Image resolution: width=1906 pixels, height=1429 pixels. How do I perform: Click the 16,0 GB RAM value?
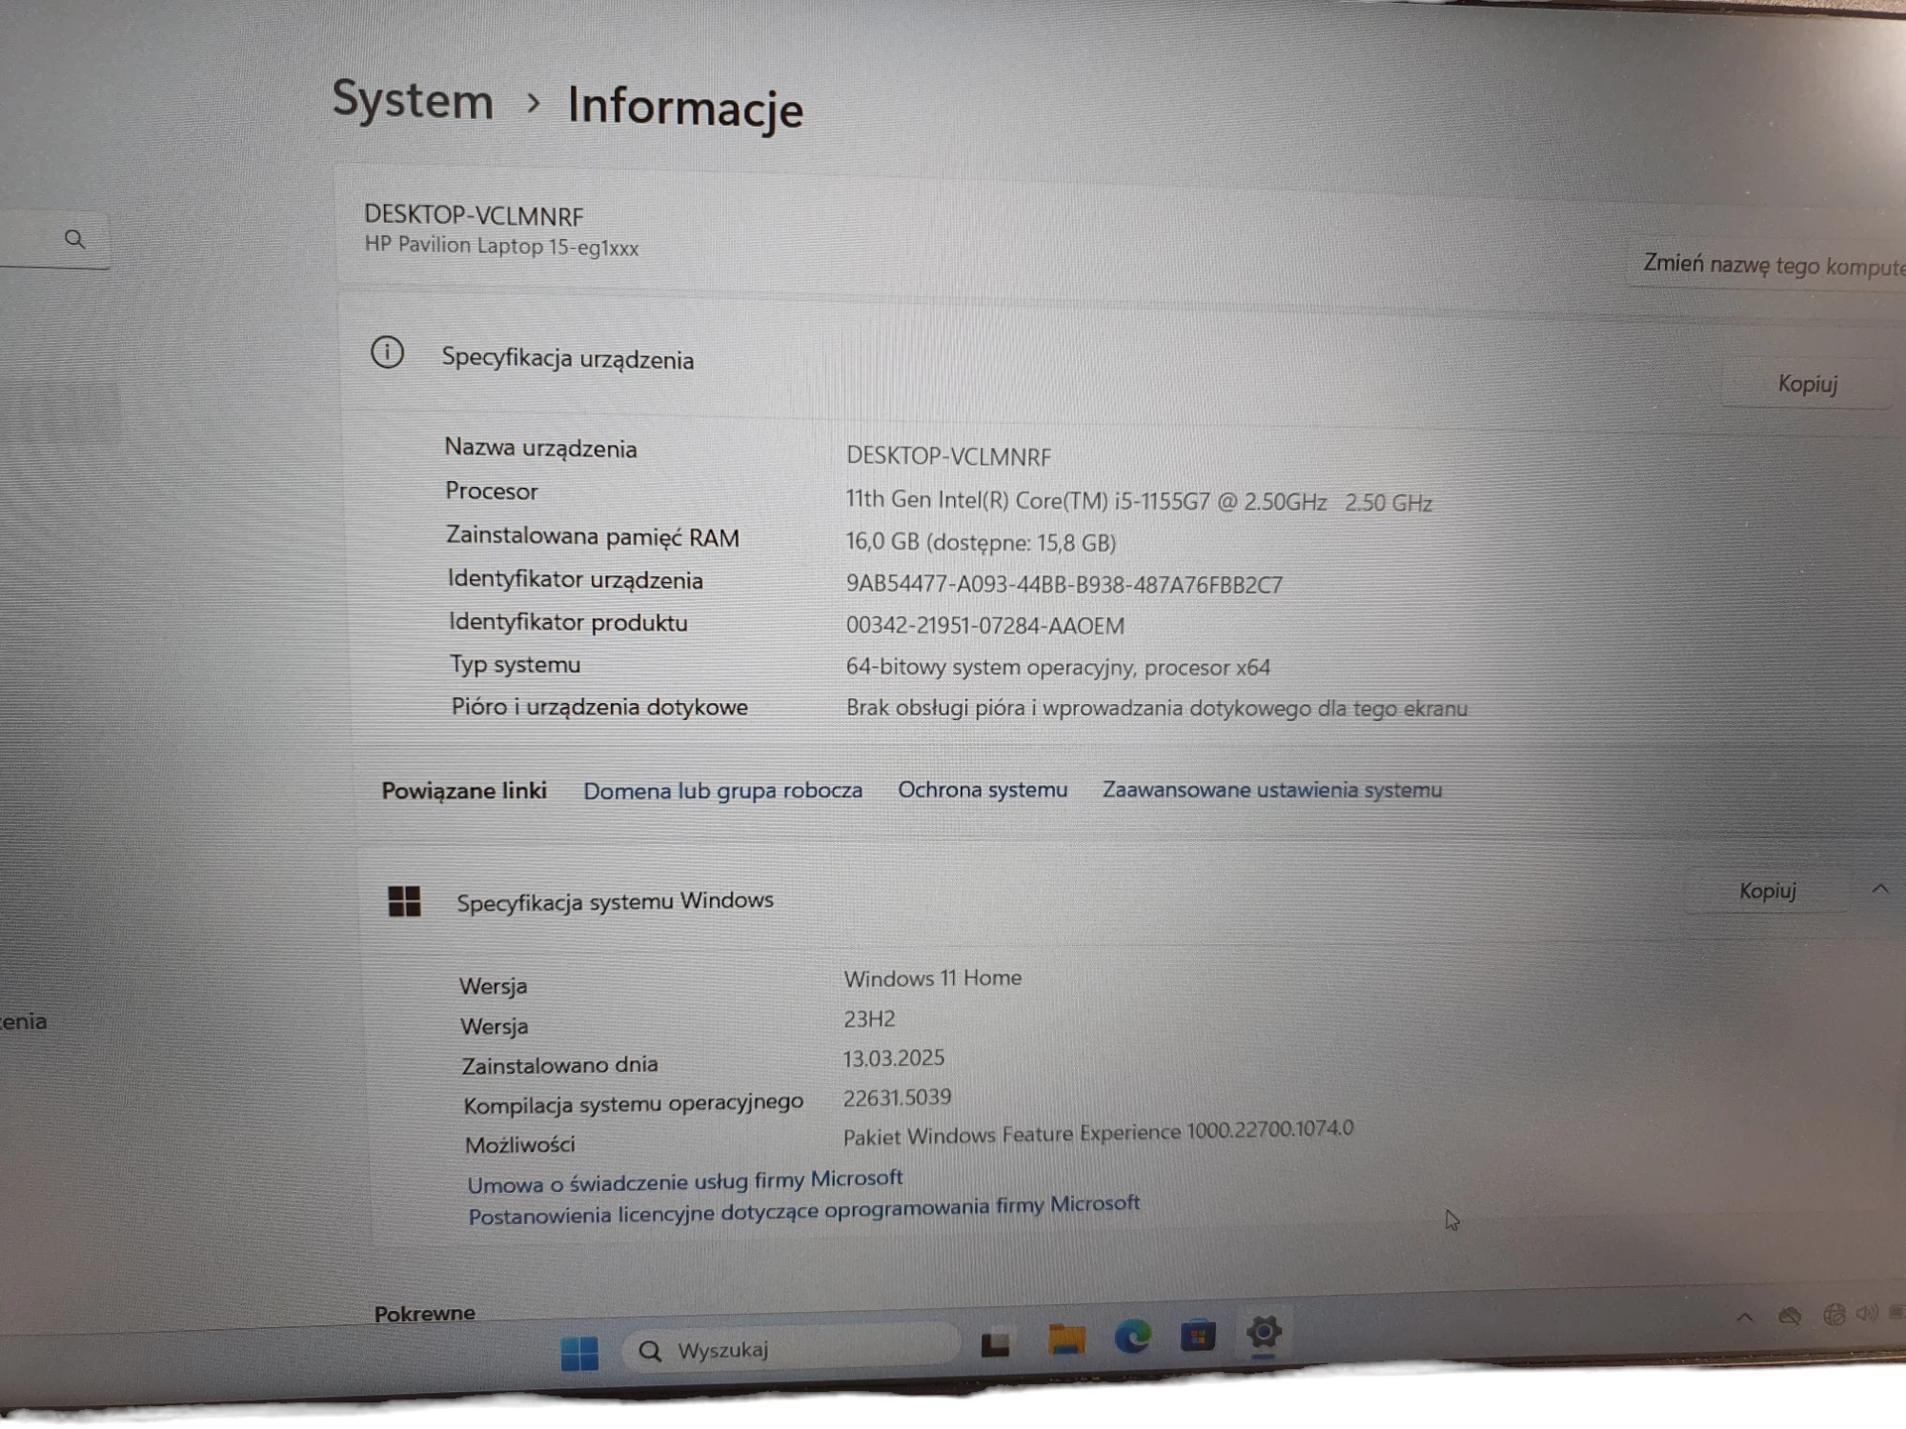[981, 542]
